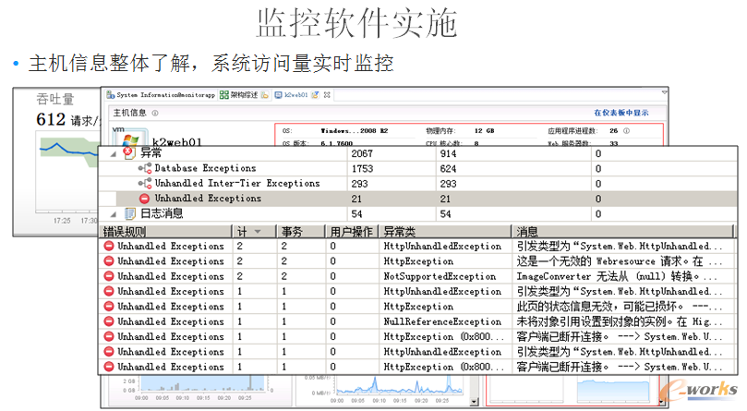Viewport: 747px width, 411px height.
Task: Click the red Unhandled Exceptions tree icon
Action: [x=144, y=199]
